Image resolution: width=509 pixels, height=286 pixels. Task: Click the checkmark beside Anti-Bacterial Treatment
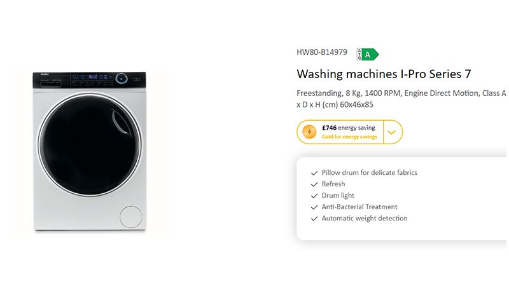coord(314,207)
